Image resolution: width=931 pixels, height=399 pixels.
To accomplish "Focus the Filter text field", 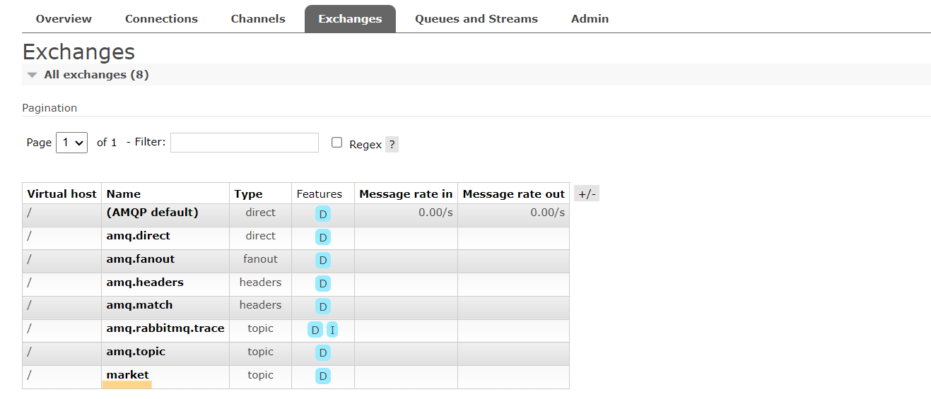I will (245, 143).
